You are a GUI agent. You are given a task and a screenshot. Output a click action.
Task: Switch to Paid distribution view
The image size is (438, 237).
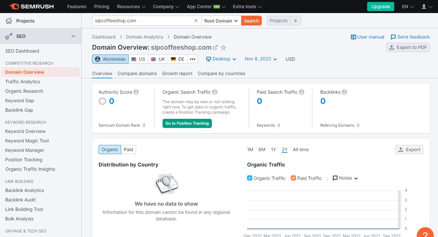[129, 150]
